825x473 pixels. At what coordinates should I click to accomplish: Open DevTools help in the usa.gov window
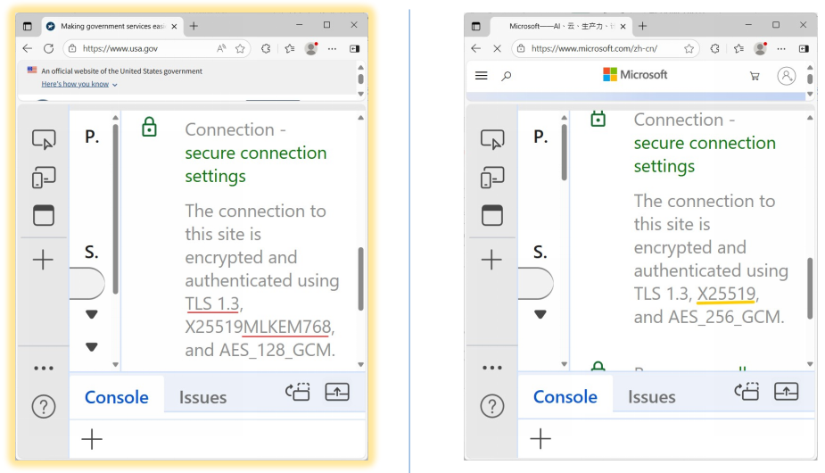tap(43, 406)
